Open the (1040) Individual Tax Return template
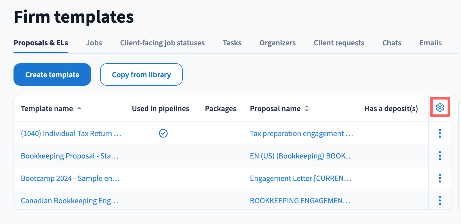Image resolution: width=461 pixels, height=224 pixels. (x=71, y=134)
